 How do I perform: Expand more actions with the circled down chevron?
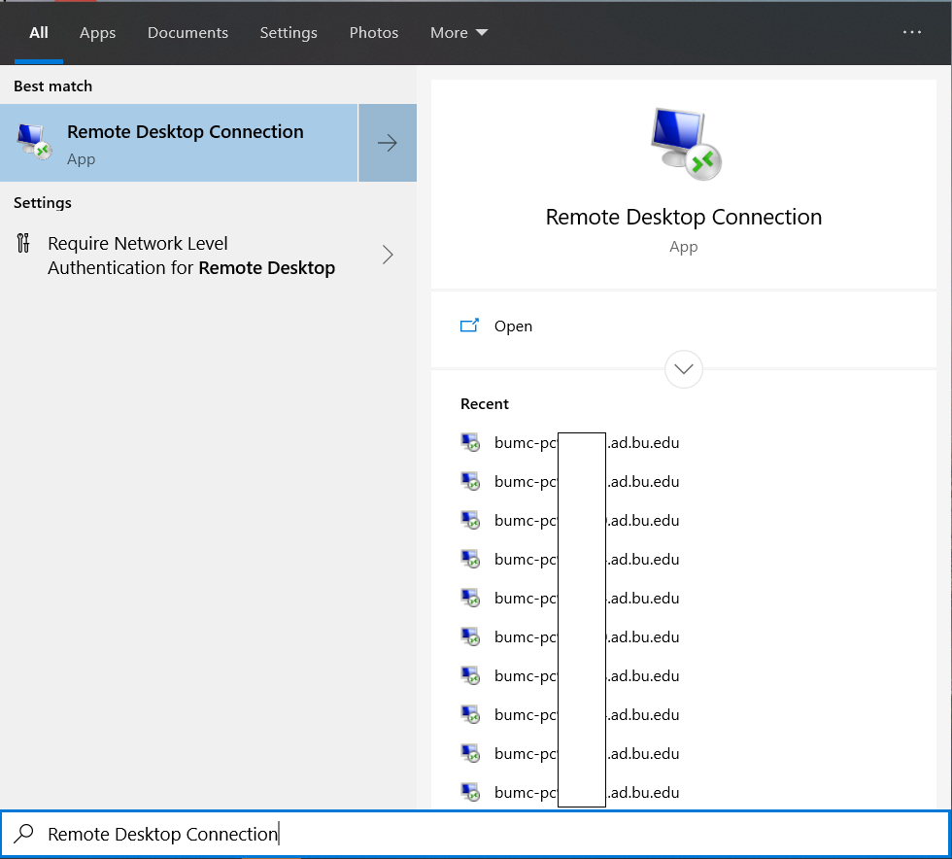(x=684, y=368)
